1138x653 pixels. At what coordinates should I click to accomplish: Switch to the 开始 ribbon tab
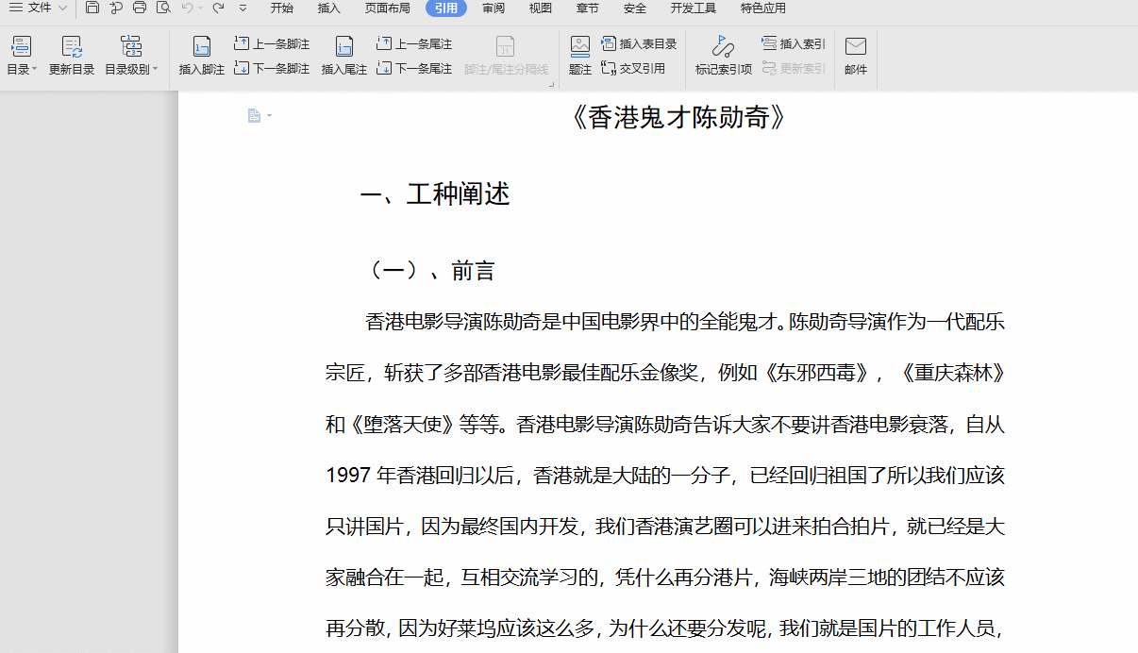[x=281, y=8]
